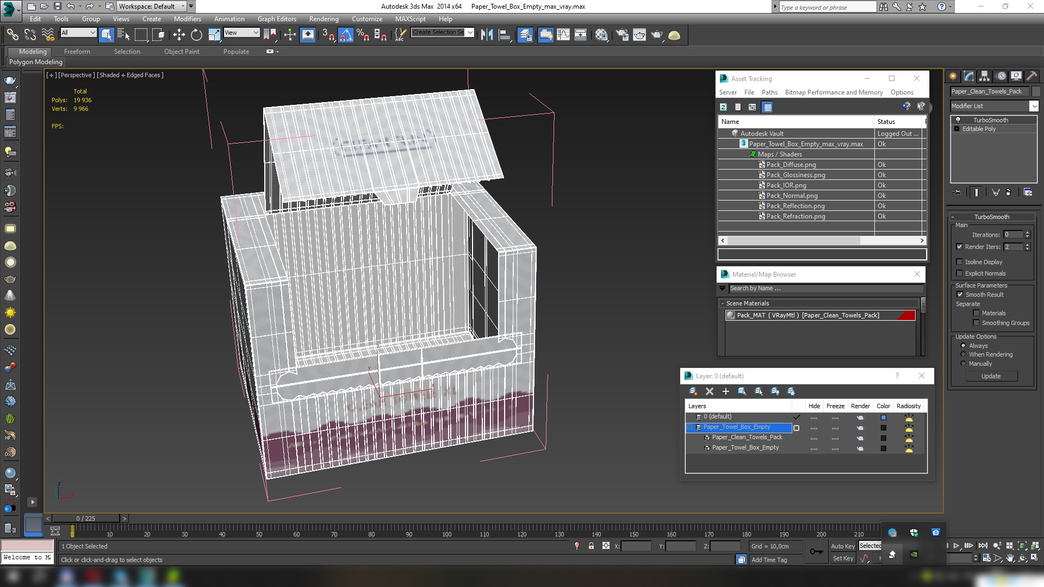The image size is (1044, 587).
Task: Toggle the Isoline Display checkbox
Action: [x=960, y=262]
